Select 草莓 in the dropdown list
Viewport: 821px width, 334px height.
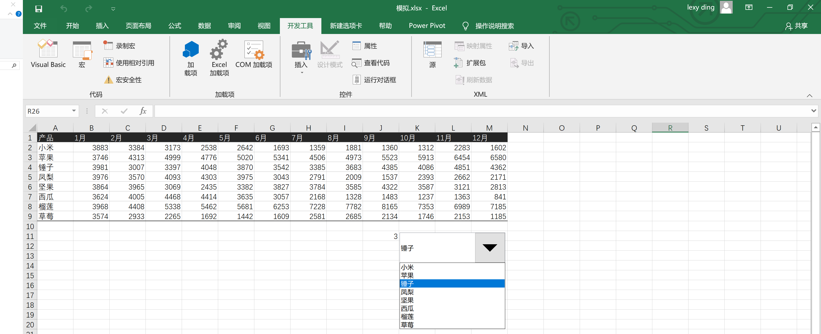(452, 325)
